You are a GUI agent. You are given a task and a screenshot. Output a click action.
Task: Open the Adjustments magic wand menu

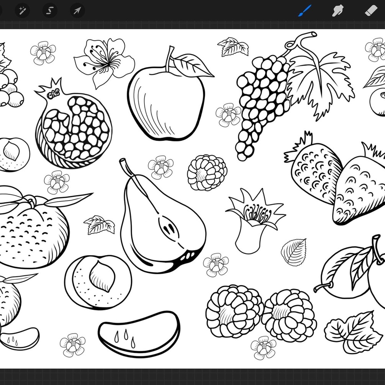(x=22, y=11)
